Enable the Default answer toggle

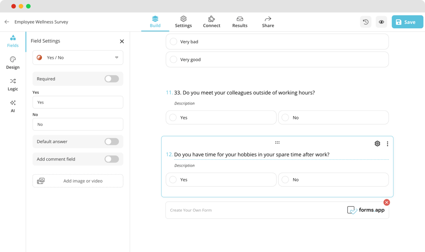(112, 142)
